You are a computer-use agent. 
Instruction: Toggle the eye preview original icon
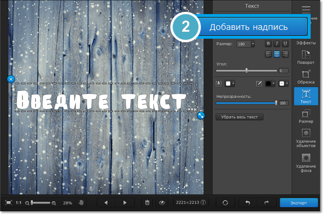(x=162, y=203)
